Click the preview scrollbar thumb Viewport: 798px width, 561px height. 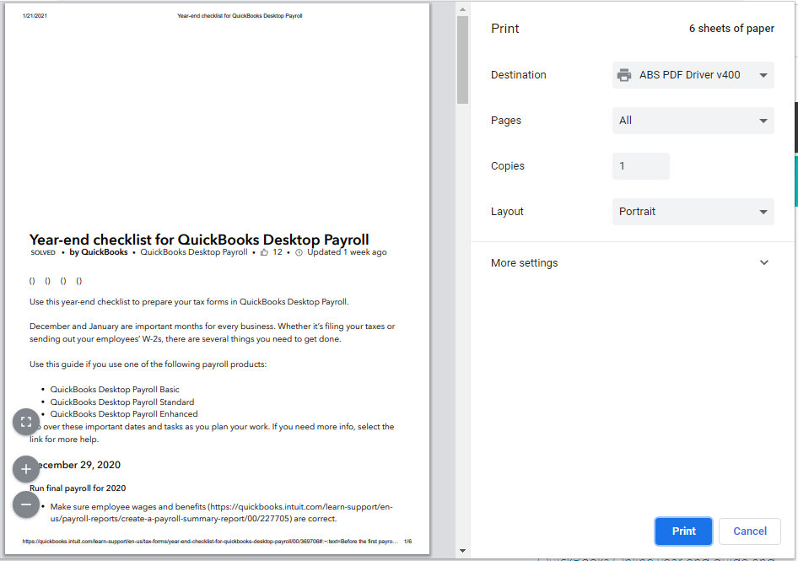462,60
